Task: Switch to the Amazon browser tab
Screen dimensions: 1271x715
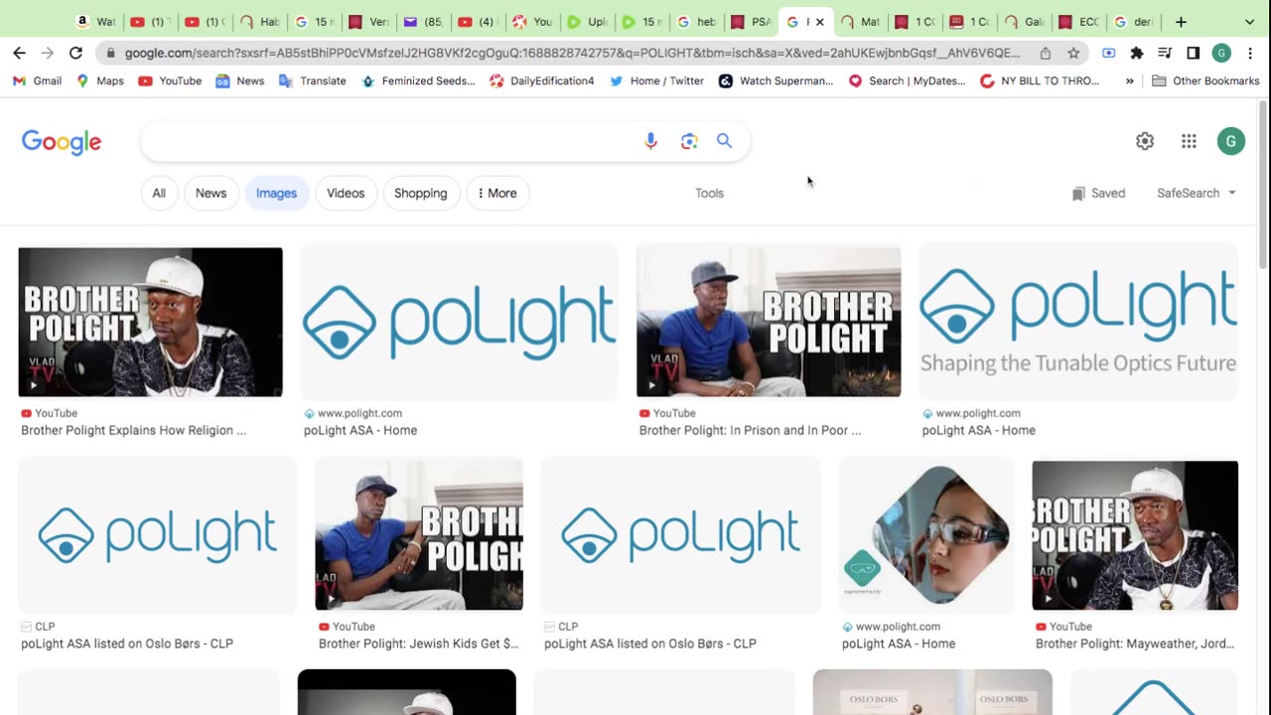Action: tap(95, 21)
